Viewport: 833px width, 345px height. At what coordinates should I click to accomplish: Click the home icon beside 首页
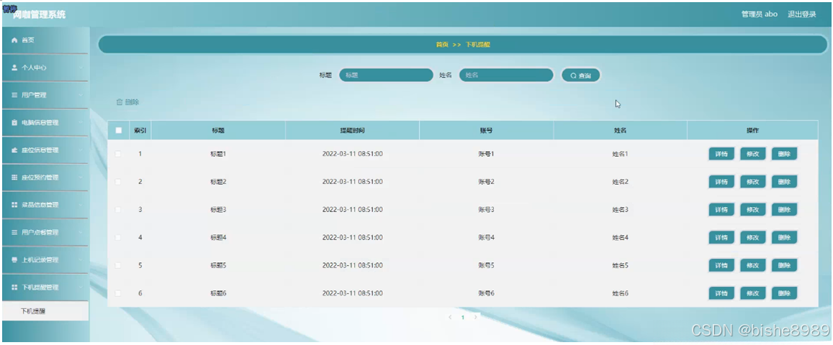(x=14, y=40)
